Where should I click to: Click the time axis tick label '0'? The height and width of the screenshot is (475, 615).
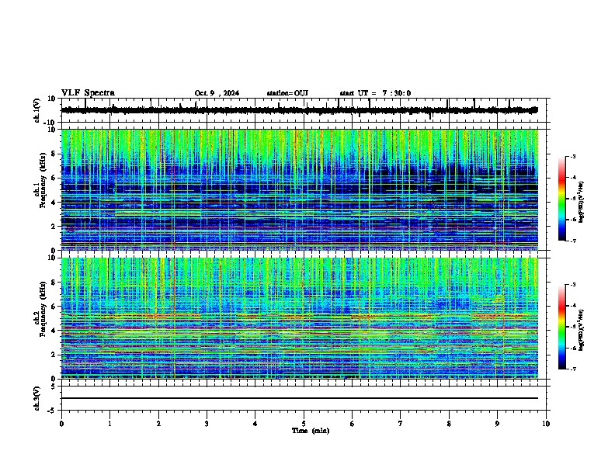click(x=61, y=423)
